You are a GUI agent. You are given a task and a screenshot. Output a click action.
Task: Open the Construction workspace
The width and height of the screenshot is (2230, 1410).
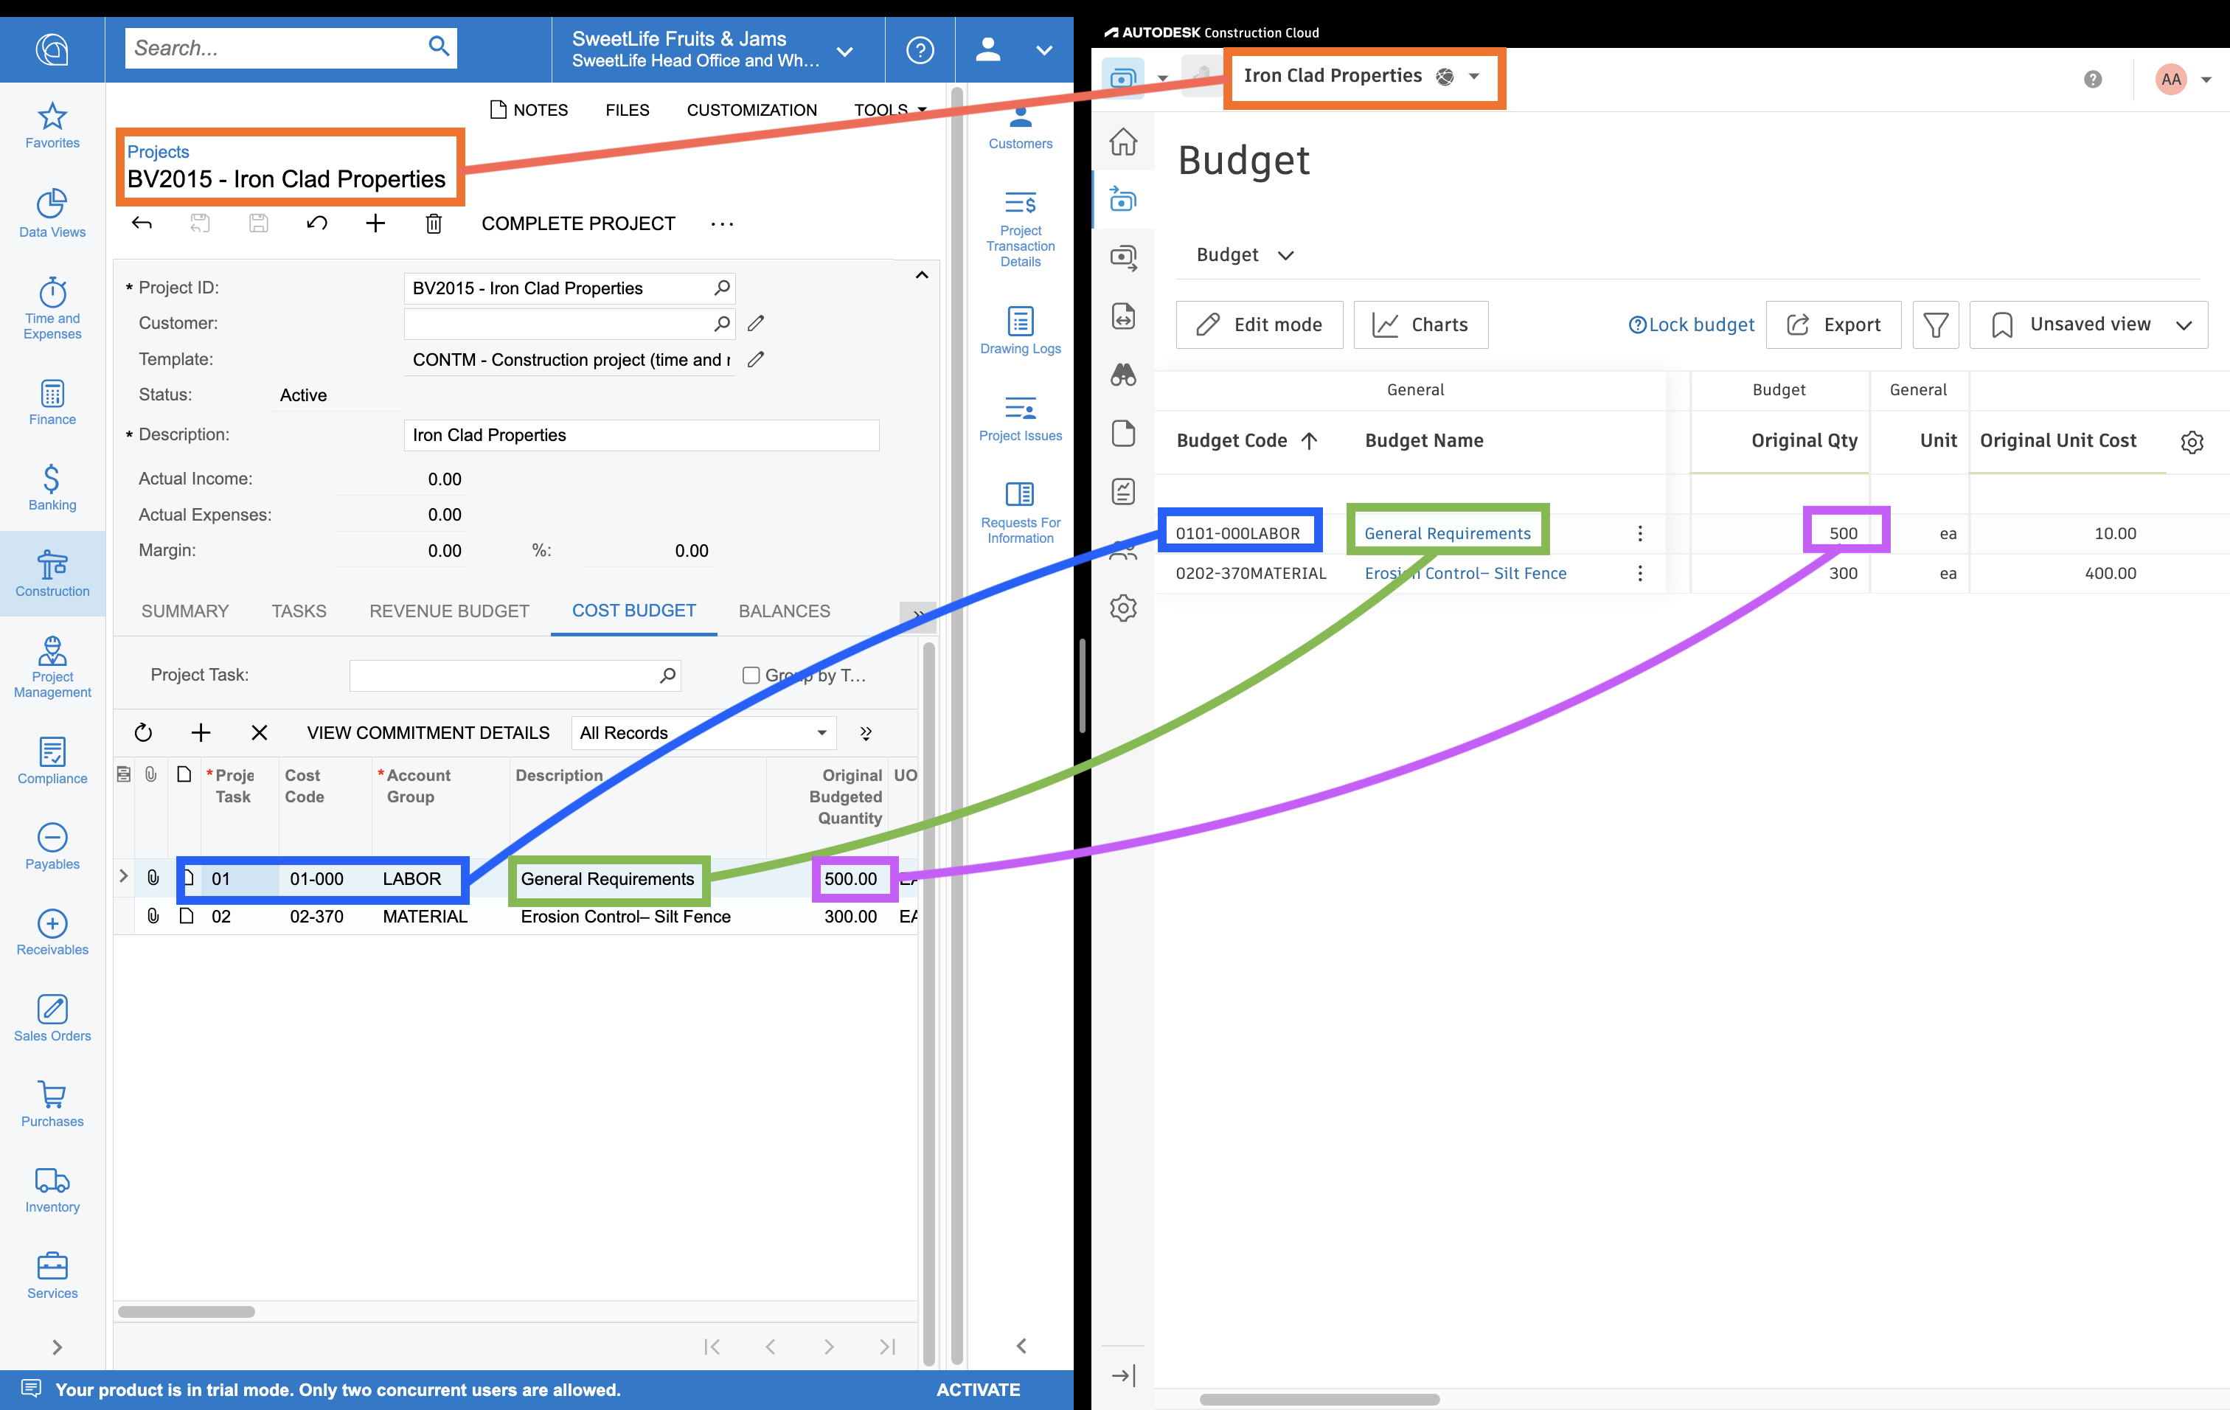52,574
